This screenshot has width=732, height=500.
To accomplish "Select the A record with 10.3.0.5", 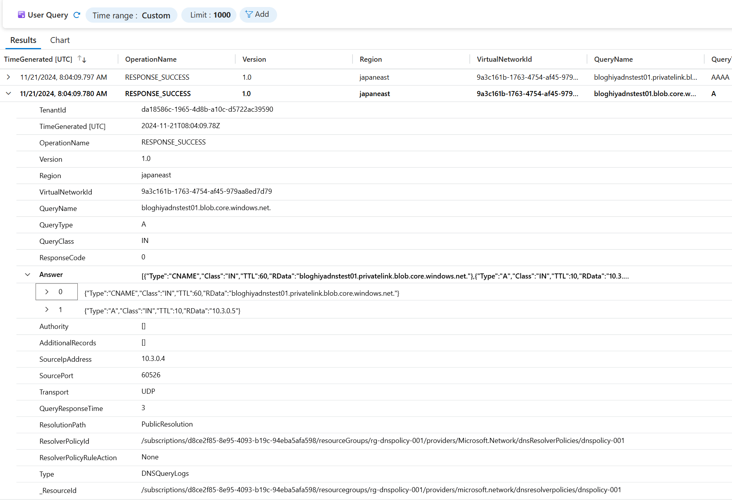I will [162, 311].
